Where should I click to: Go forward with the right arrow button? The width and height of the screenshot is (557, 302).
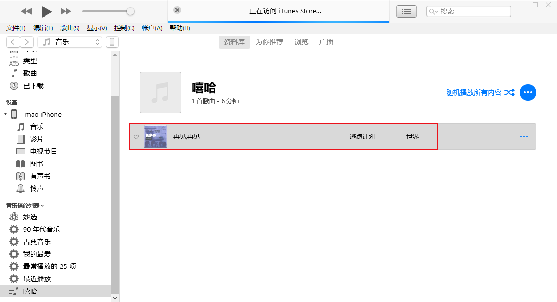tap(26, 42)
